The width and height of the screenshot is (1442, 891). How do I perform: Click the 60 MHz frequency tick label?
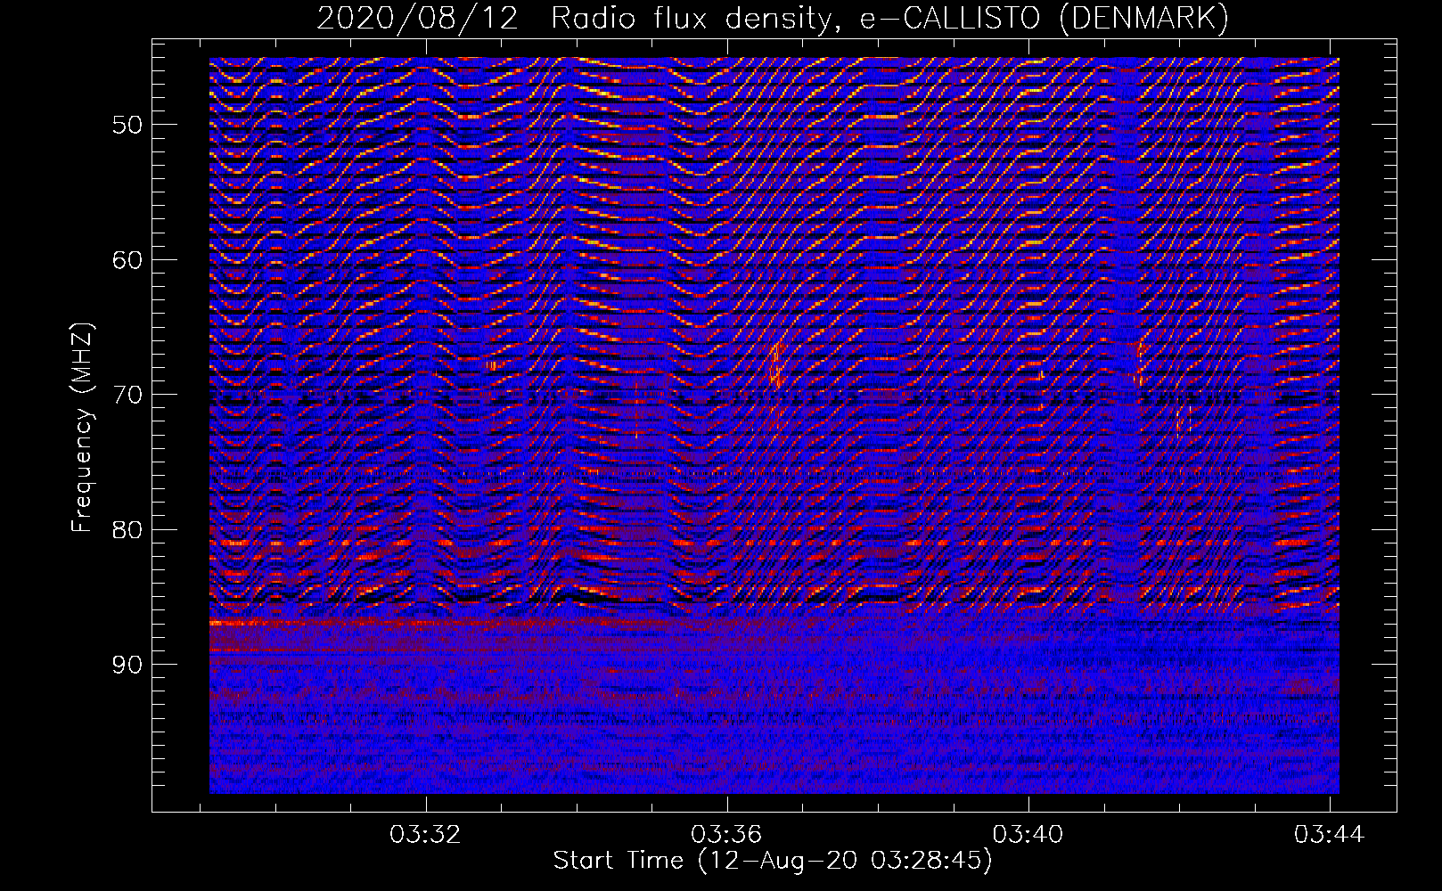click(x=127, y=260)
